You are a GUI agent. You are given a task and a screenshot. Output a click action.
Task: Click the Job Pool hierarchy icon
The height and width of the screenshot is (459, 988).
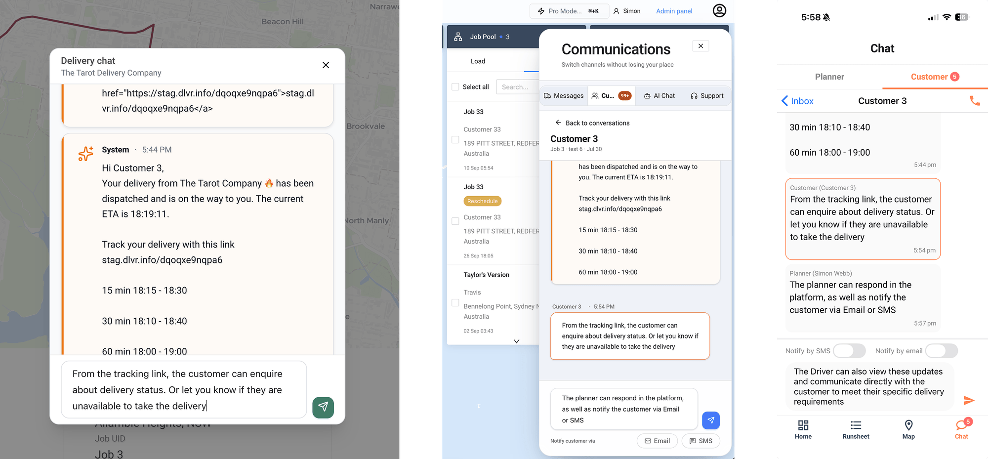pyautogui.click(x=458, y=37)
